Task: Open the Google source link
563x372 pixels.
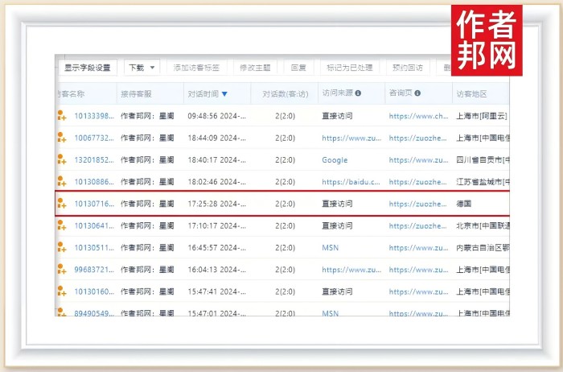Action: (x=335, y=160)
